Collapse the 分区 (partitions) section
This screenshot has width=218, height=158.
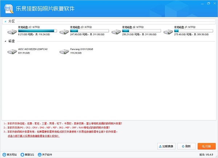[5, 21]
